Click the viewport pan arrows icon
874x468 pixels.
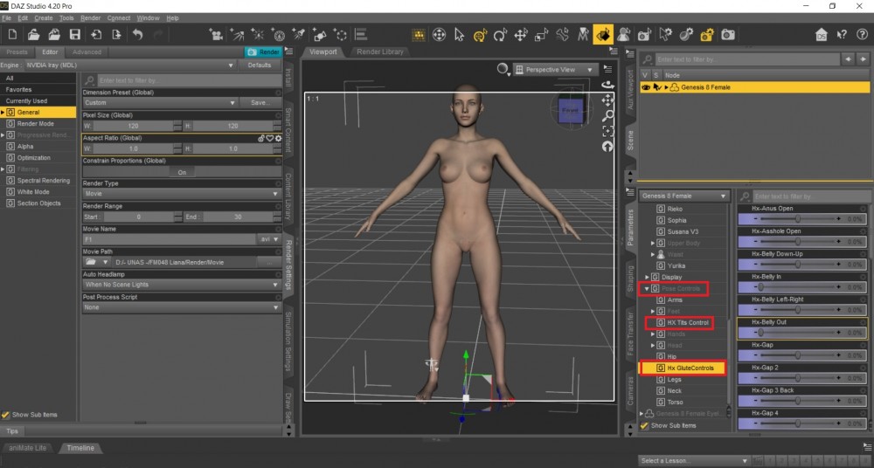(x=607, y=100)
